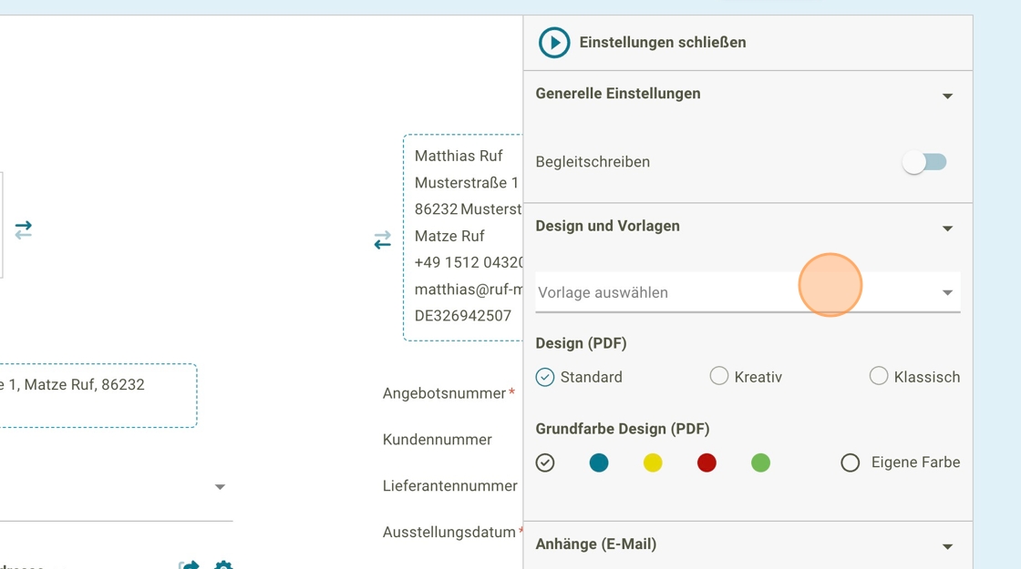Click the Matthias Ruf name line
Image resolution: width=1021 pixels, height=569 pixels.
459,156
